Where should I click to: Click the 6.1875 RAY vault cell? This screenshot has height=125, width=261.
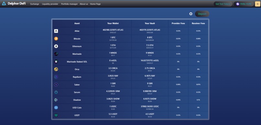(x=150, y=77)
